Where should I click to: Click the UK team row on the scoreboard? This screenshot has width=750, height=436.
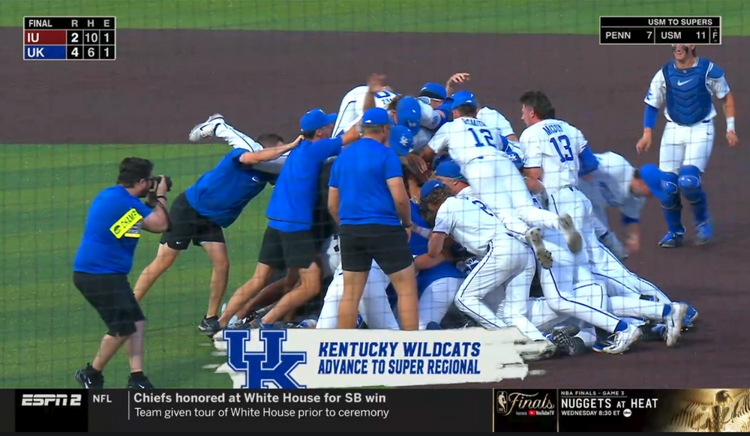(x=69, y=52)
